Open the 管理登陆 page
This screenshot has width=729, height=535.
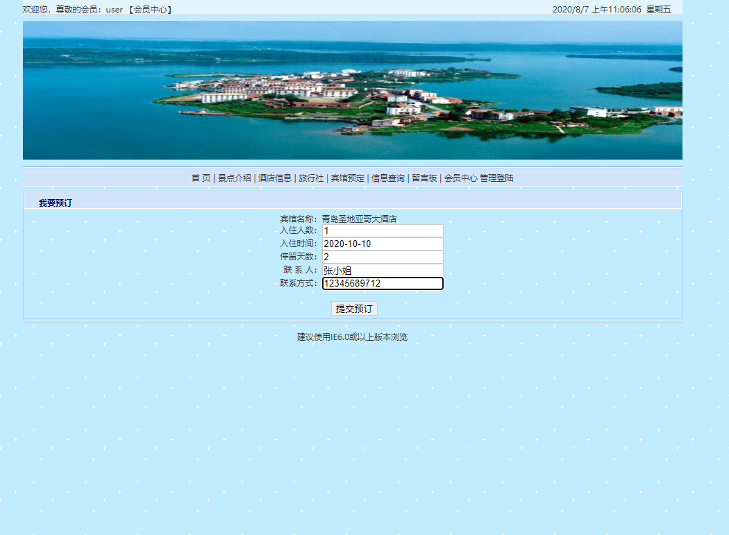click(x=497, y=178)
